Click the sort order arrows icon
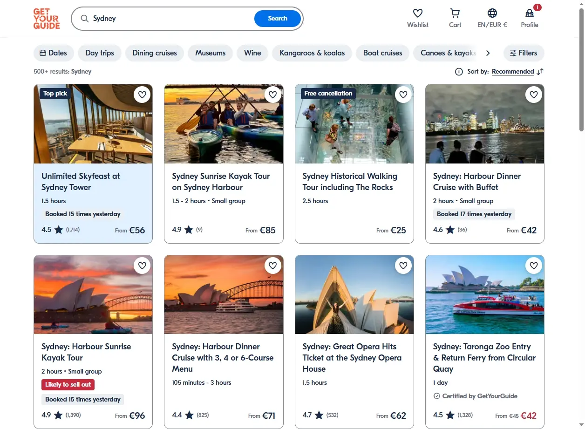This screenshot has height=429, width=585. [540, 72]
